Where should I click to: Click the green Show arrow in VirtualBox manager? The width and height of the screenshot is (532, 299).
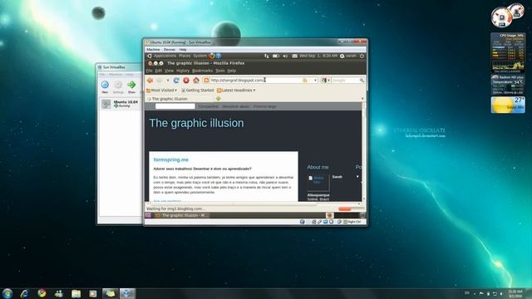tap(131, 85)
